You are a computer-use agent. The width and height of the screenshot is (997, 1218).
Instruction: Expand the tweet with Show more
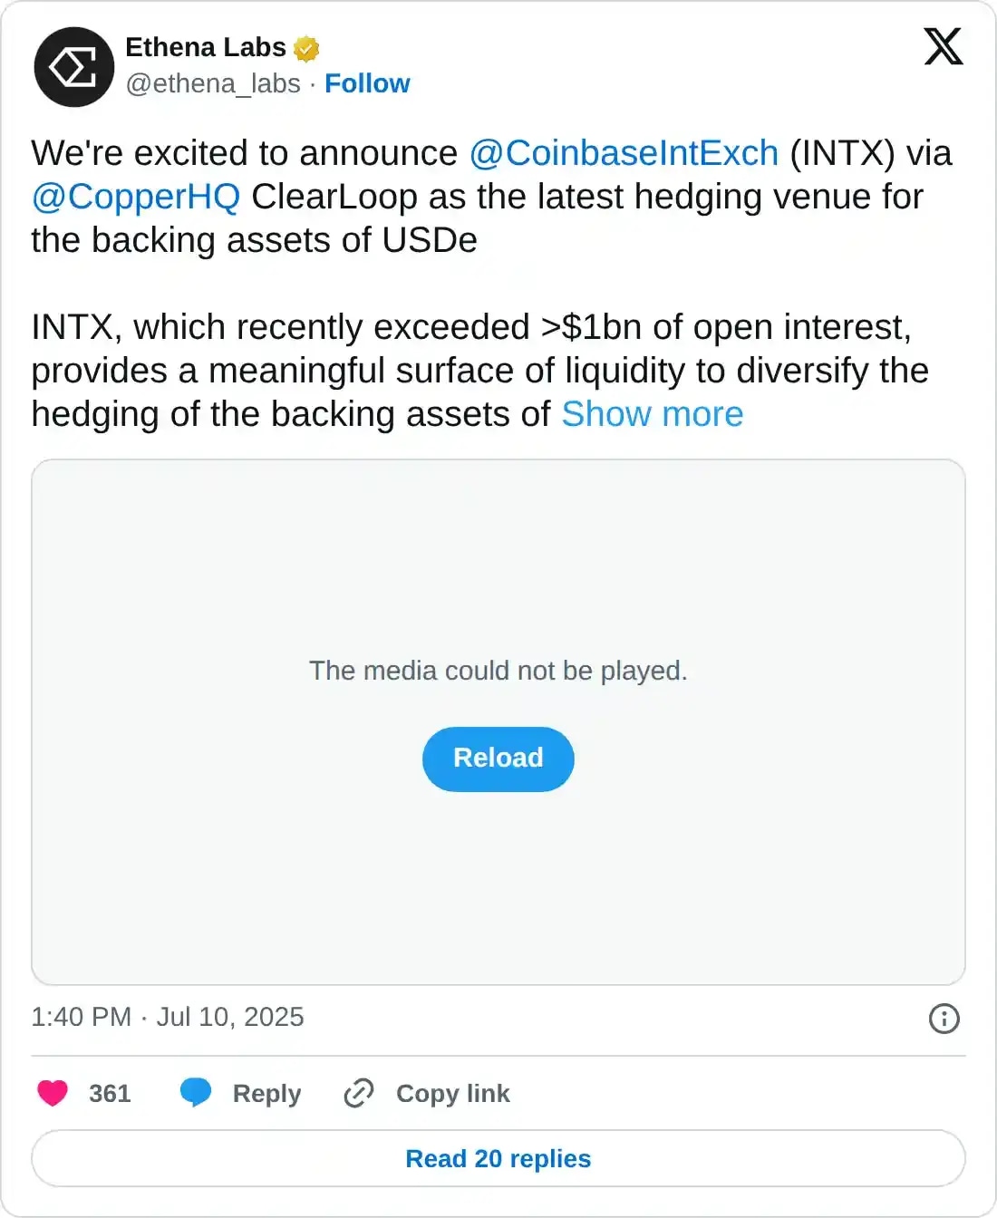[x=652, y=414]
